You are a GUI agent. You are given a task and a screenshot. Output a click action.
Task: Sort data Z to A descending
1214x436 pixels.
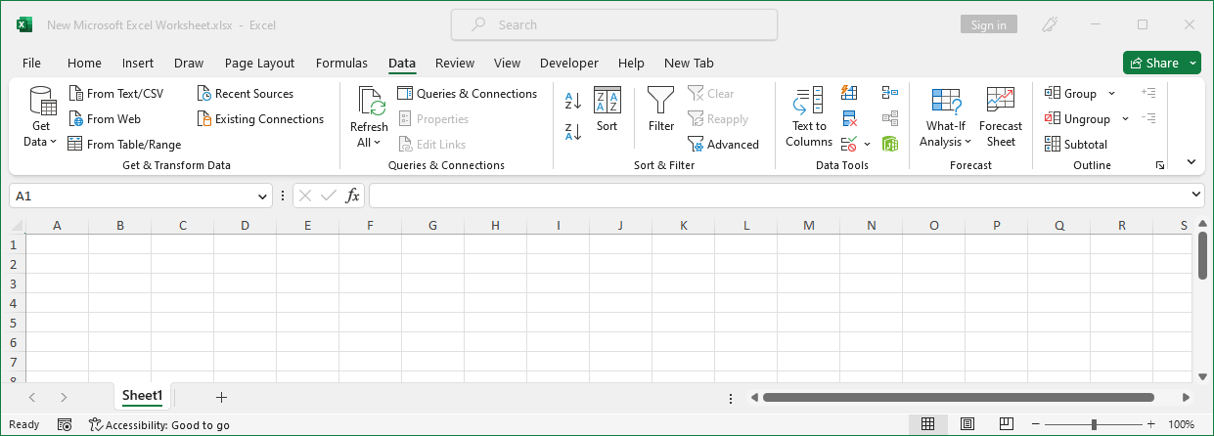(573, 131)
